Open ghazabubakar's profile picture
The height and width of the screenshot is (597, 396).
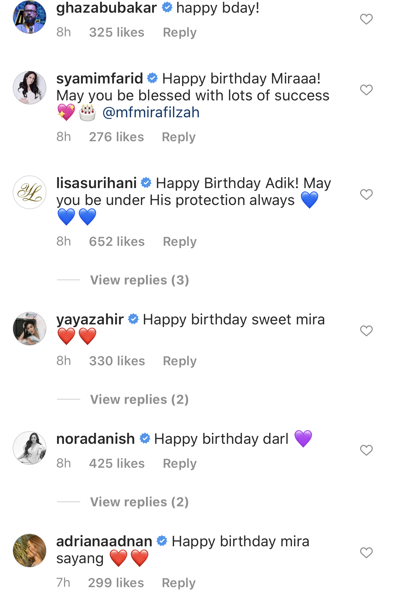30,17
